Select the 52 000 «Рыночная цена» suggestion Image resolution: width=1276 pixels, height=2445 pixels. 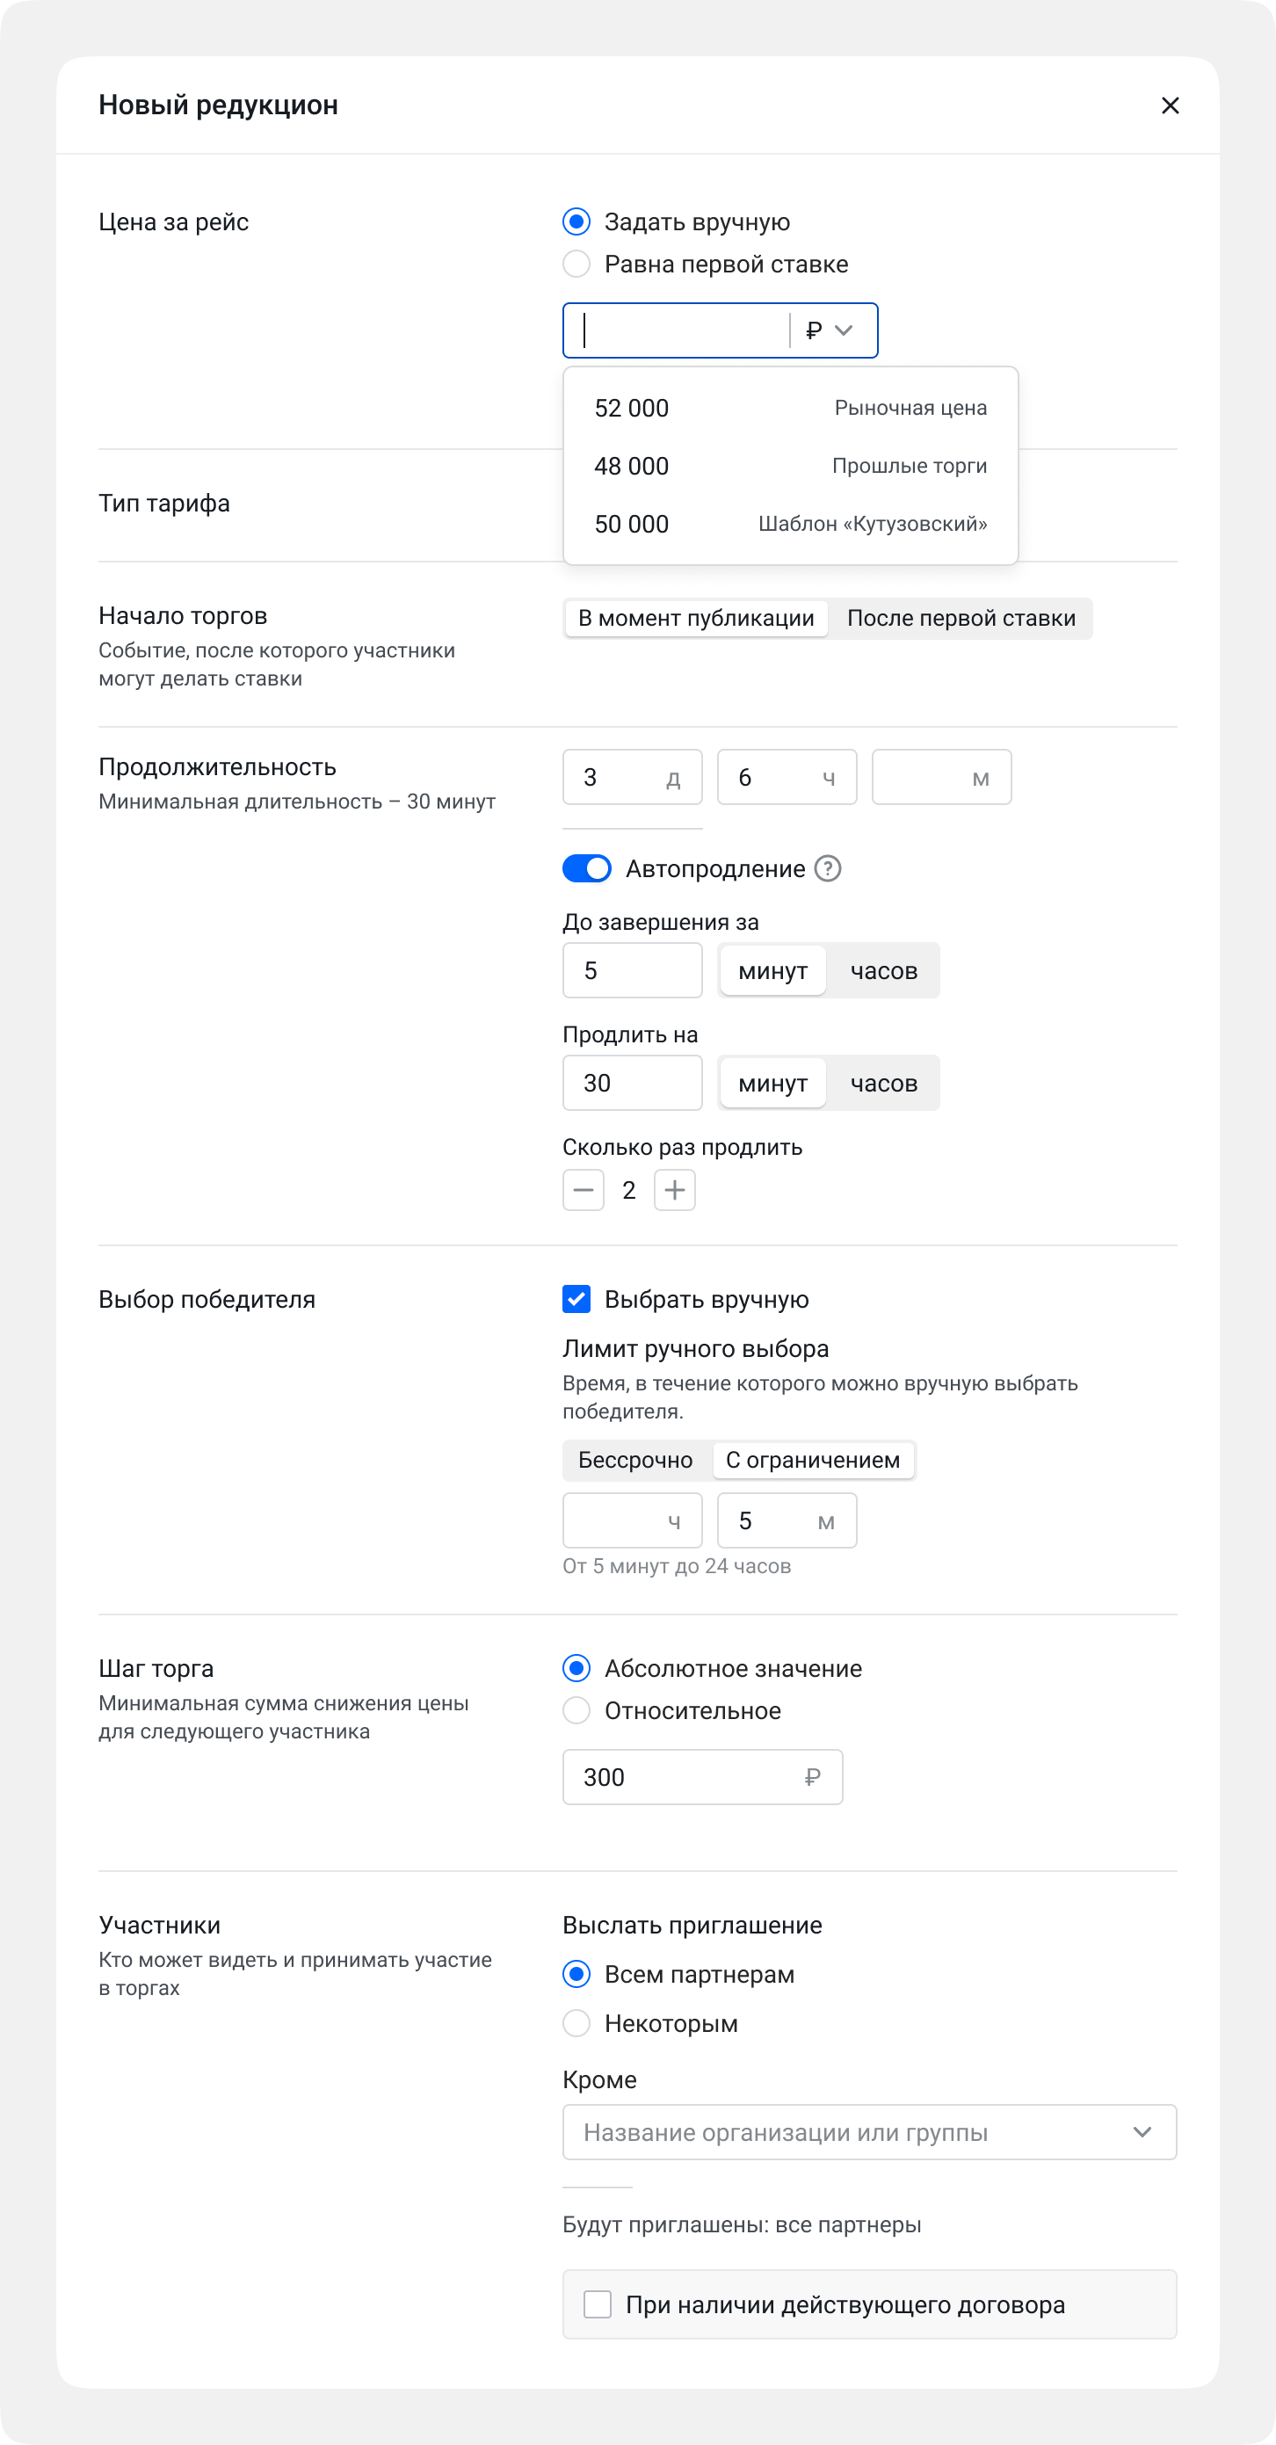[x=789, y=407]
